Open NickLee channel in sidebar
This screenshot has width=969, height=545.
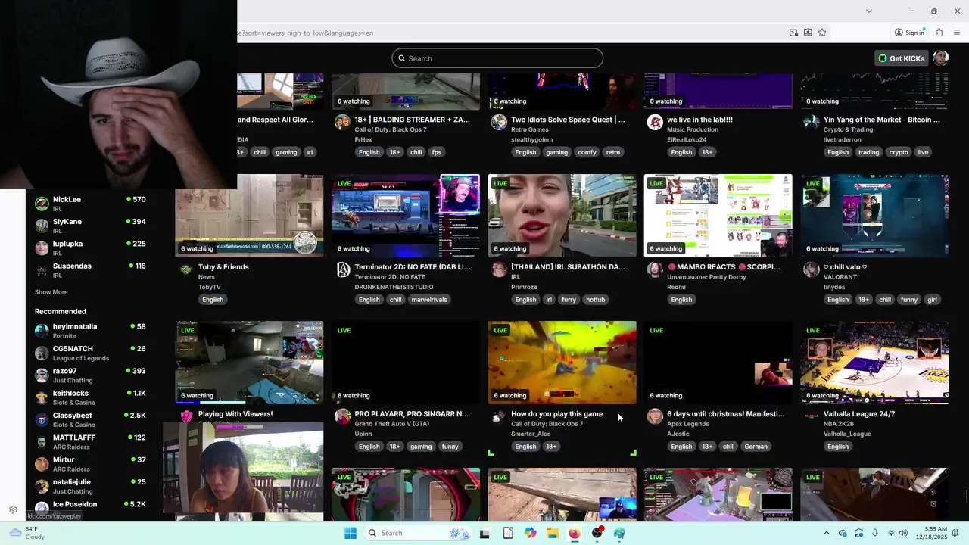pyautogui.click(x=91, y=204)
